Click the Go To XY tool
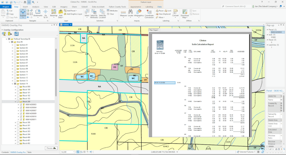 click(46, 14)
